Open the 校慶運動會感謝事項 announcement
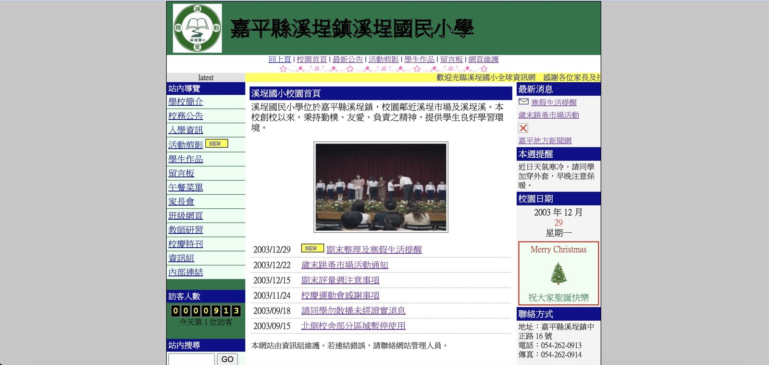Image resolution: width=769 pixels, height=365 pixels. click(340, 295)
